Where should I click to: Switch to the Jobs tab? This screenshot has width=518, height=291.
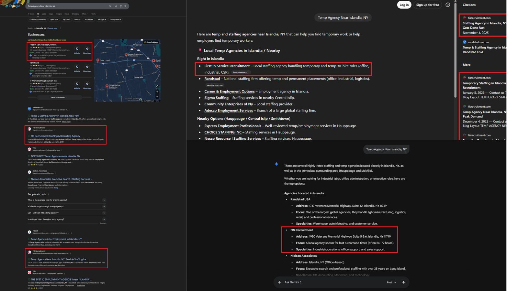point(44,14)
